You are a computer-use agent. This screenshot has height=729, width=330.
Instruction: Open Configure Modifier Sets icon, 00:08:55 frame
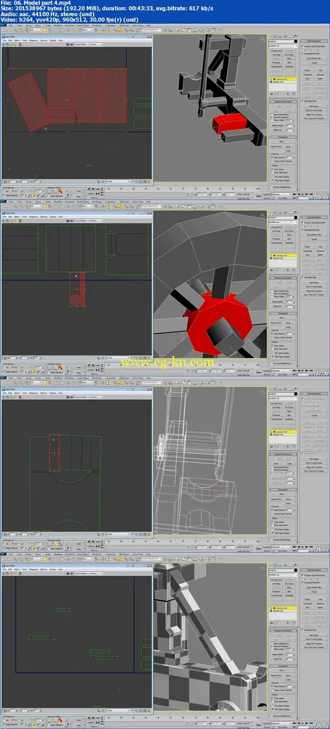294,94
